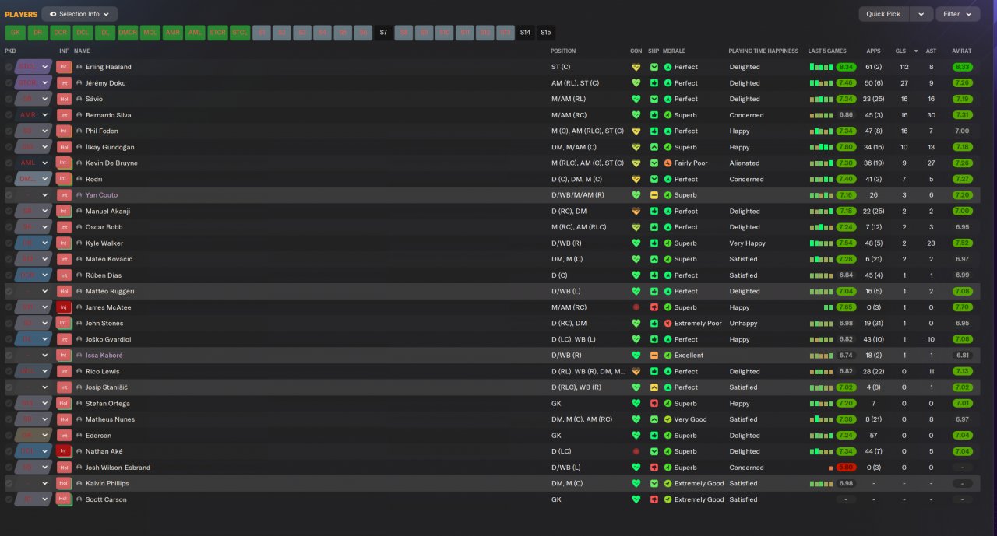The image size is (997, 536).
Task: Select the DMCR position slot chip
Action: 128,33
